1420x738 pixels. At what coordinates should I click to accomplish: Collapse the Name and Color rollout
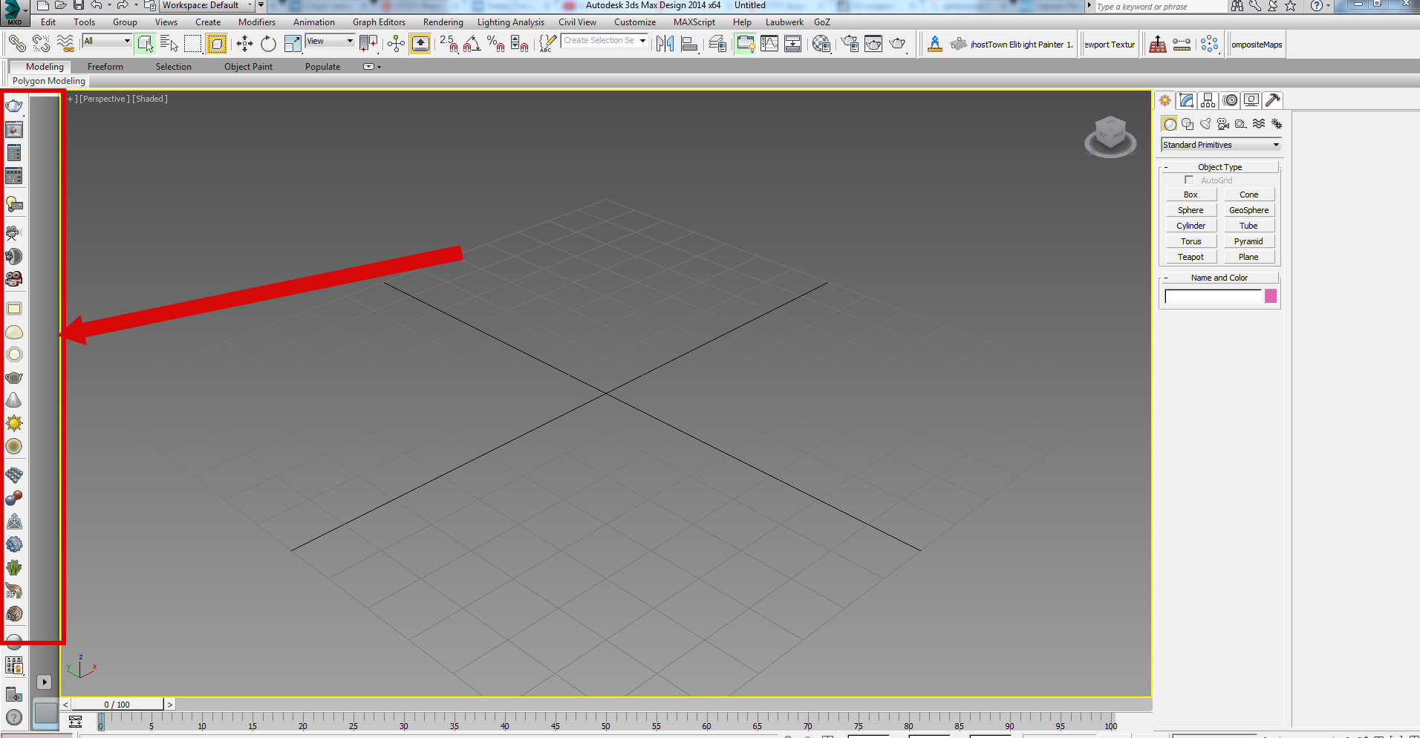pos(1219,278)
